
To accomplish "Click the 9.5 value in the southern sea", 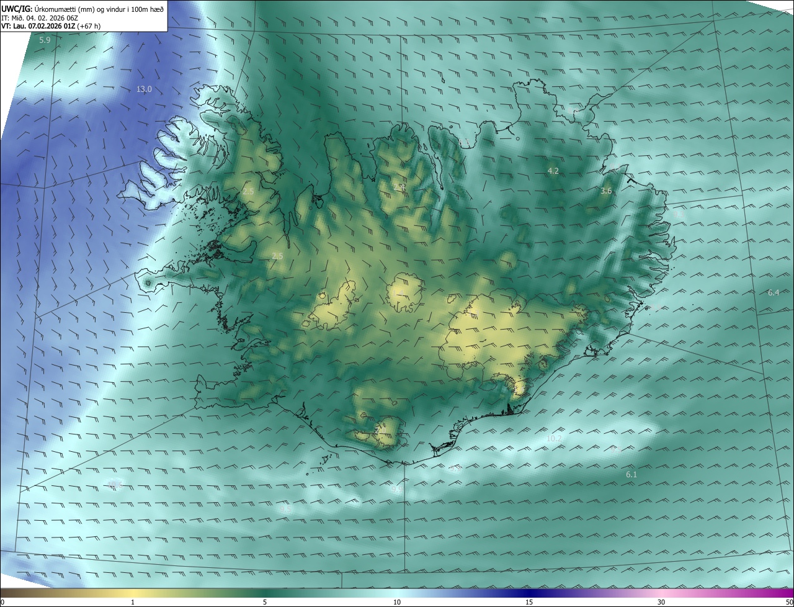I will [x=286, y=509].
